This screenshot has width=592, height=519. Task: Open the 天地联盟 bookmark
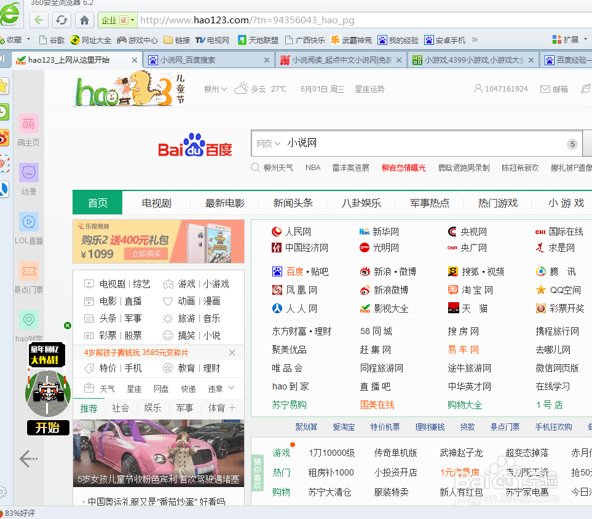(x=258, y=40)
